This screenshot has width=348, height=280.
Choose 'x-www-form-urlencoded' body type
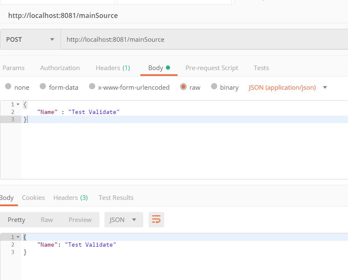92,87
